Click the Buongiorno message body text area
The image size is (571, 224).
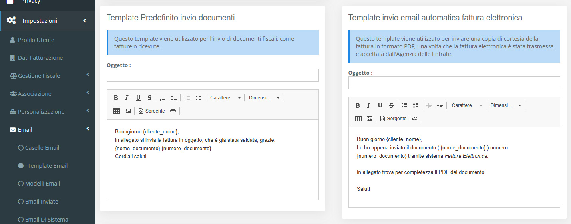213,160
